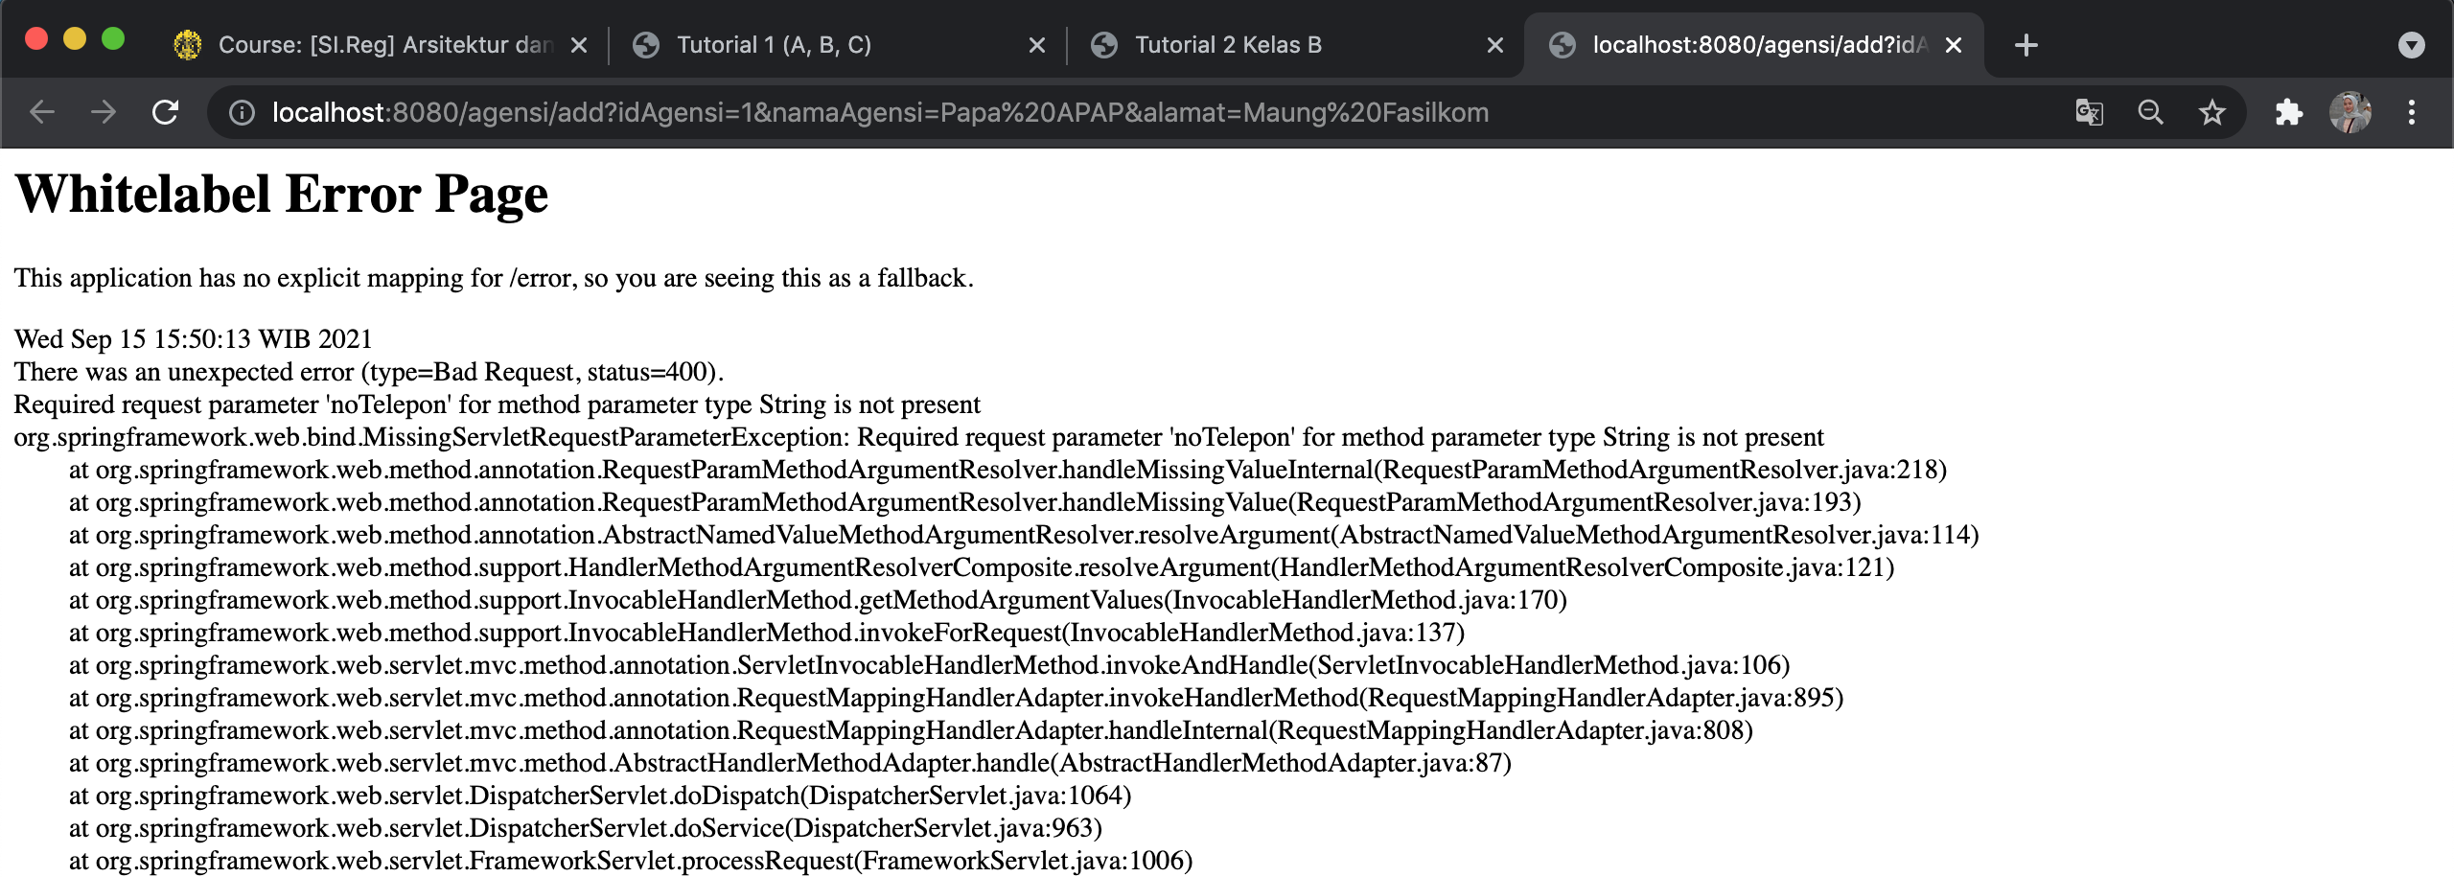
Task: Open the Chrome three-dot menu
Action: point(2414,112)
